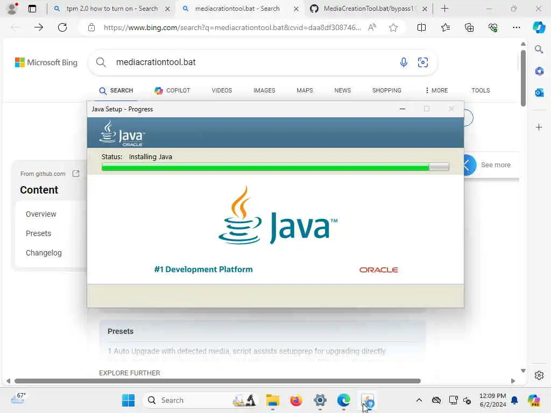
Task: Select the Videos search category
Action: tap(222, 90)
